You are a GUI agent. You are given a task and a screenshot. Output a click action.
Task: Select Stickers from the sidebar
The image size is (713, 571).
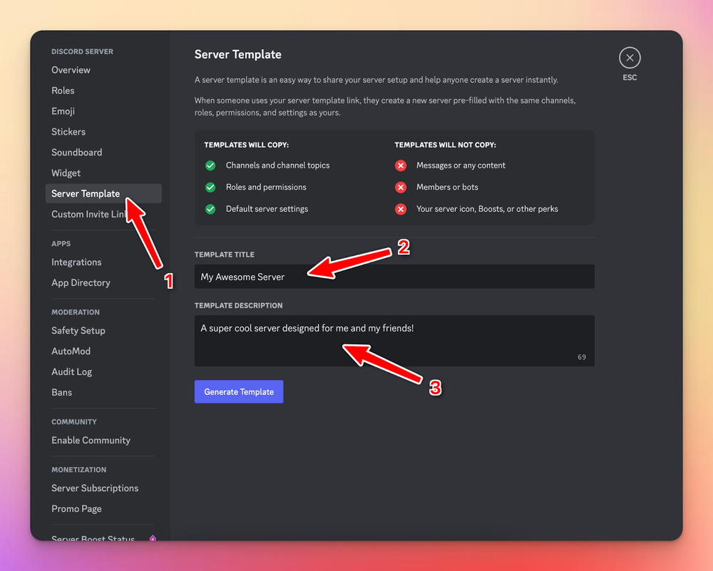pyautogui.click(x=68, y=132)
